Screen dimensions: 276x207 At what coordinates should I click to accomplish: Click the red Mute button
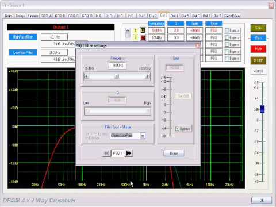click(x=258, y=49)
